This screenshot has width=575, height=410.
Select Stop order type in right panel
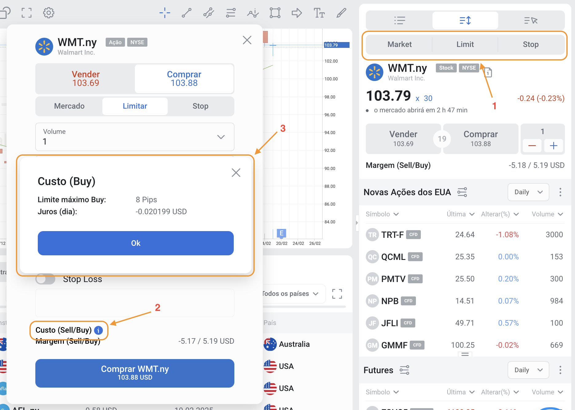pyautogui.click(x=531, y=44)
